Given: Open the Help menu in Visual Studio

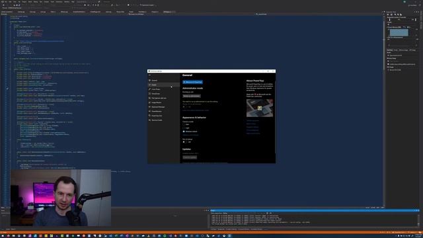Looking at the screenshot, I should (73, 1).
